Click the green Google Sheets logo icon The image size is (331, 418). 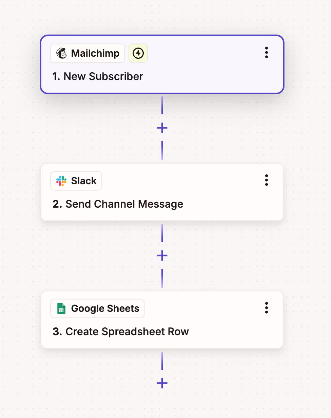coord(61,308)
